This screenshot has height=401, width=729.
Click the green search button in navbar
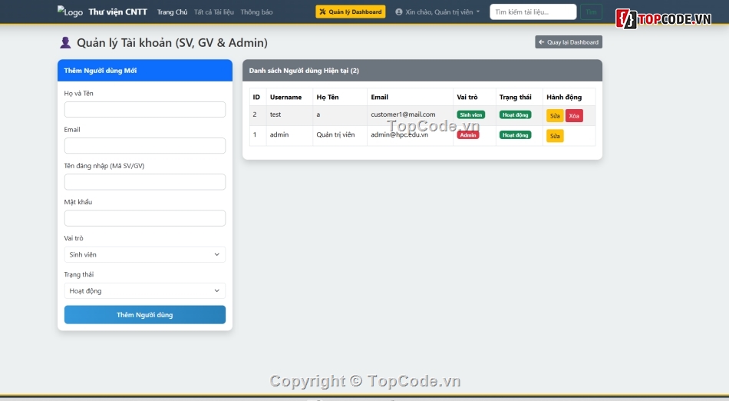coord(591,12)
